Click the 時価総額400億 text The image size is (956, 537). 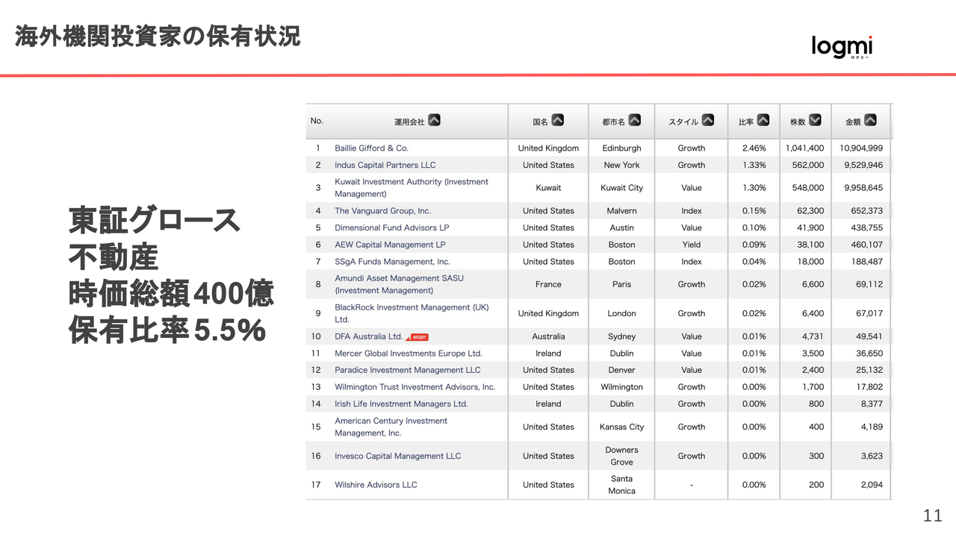click(x=172, y=295)
